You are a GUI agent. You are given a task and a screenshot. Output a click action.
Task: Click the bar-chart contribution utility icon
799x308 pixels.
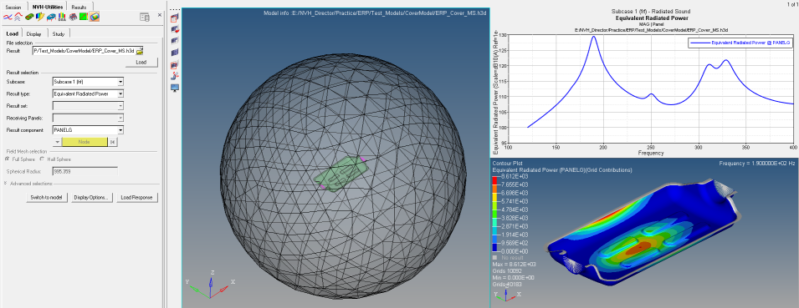[62, 17]
